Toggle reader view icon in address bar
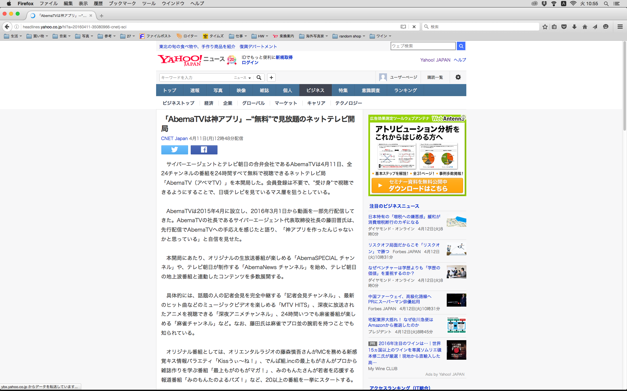Screen dimensions: 627x391 403,27
